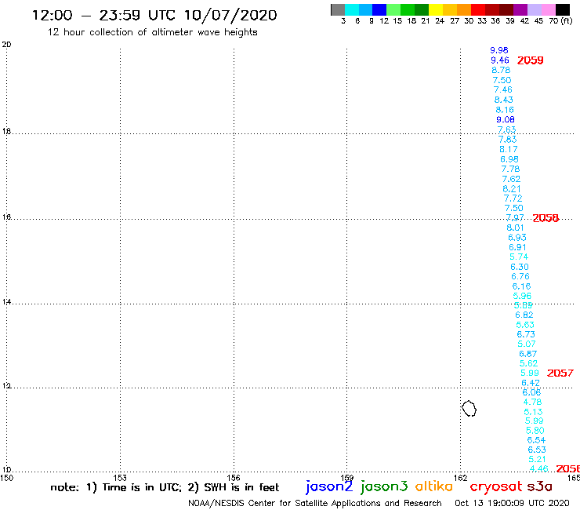580x510 pixels.
Task: Select the 159 longitude axis label
Action: coord(347,478)
